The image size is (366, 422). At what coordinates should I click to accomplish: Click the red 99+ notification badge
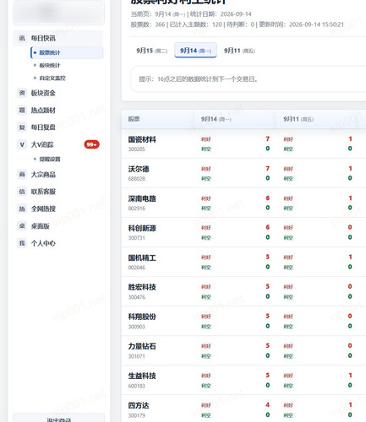tap(91, 144)
